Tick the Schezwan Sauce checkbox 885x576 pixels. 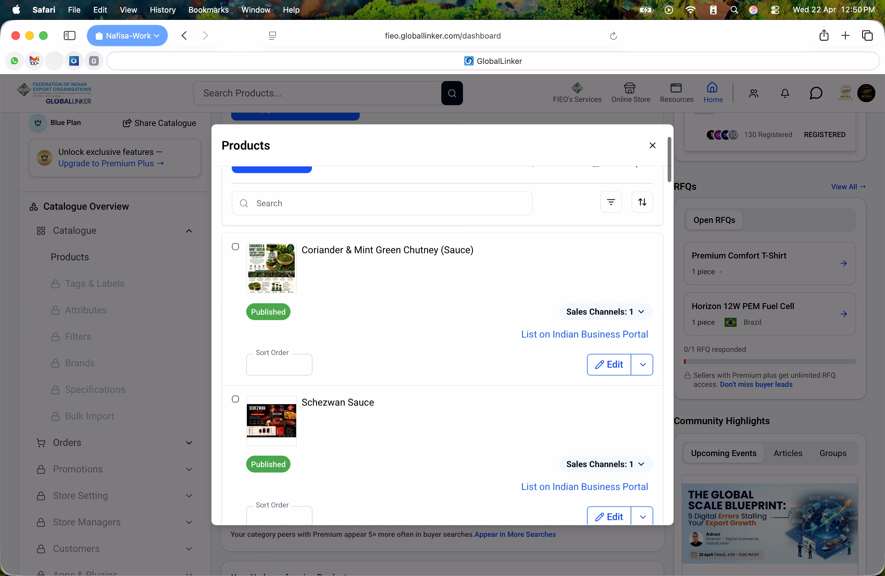pos(235,399)
